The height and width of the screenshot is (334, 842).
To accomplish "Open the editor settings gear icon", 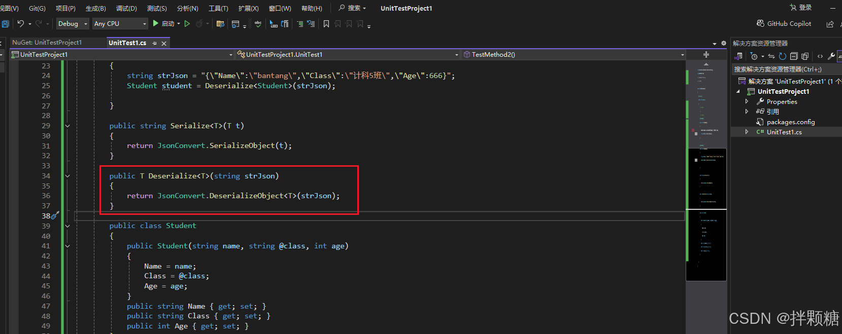I will coord(723,43).
